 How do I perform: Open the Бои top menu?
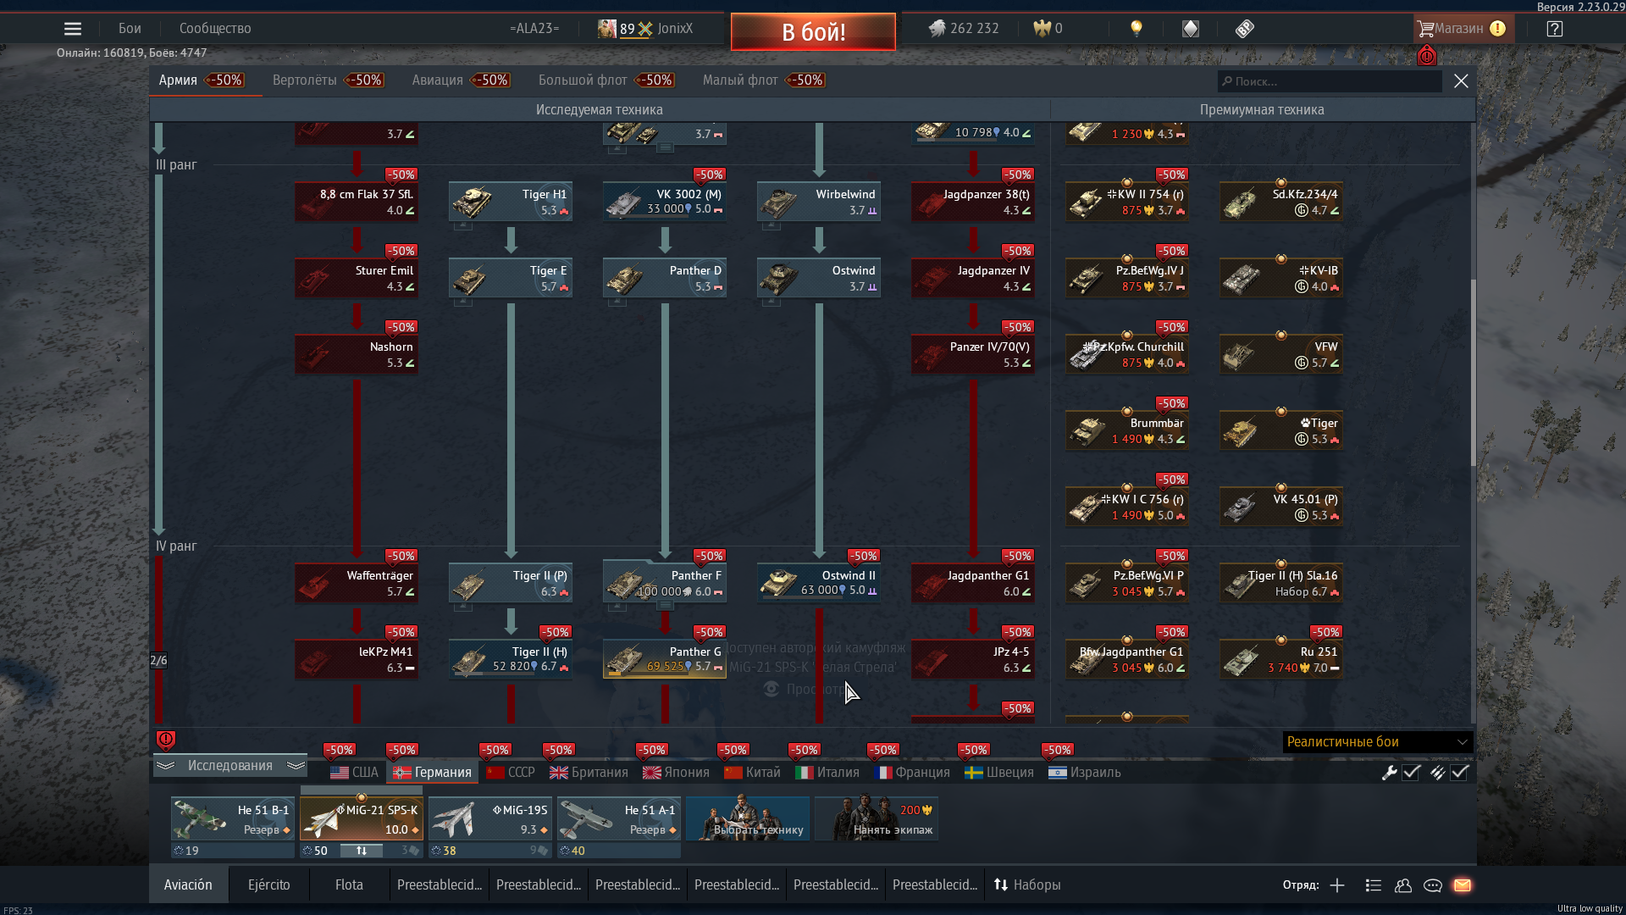coord(130,28)
